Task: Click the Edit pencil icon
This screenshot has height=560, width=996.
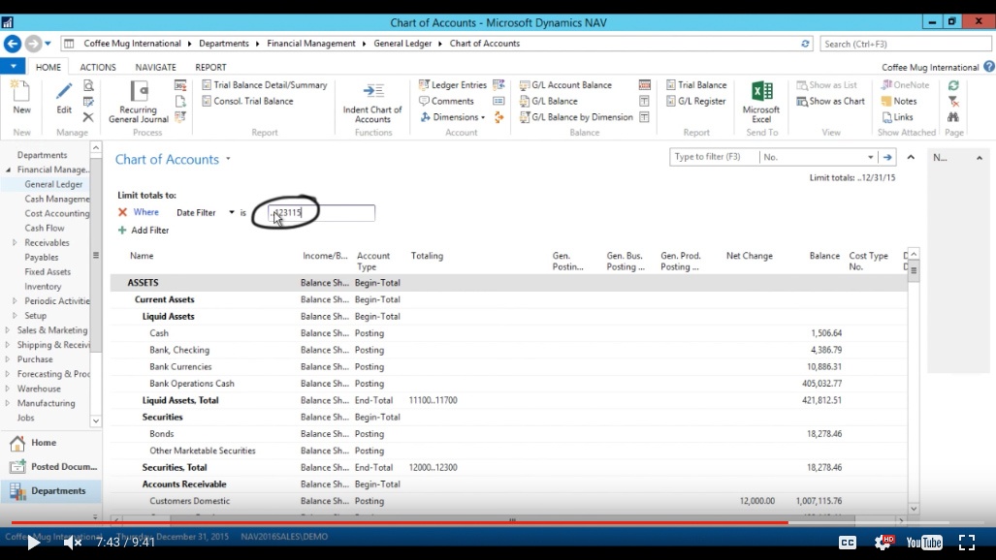Action: [x=63, y=98]
